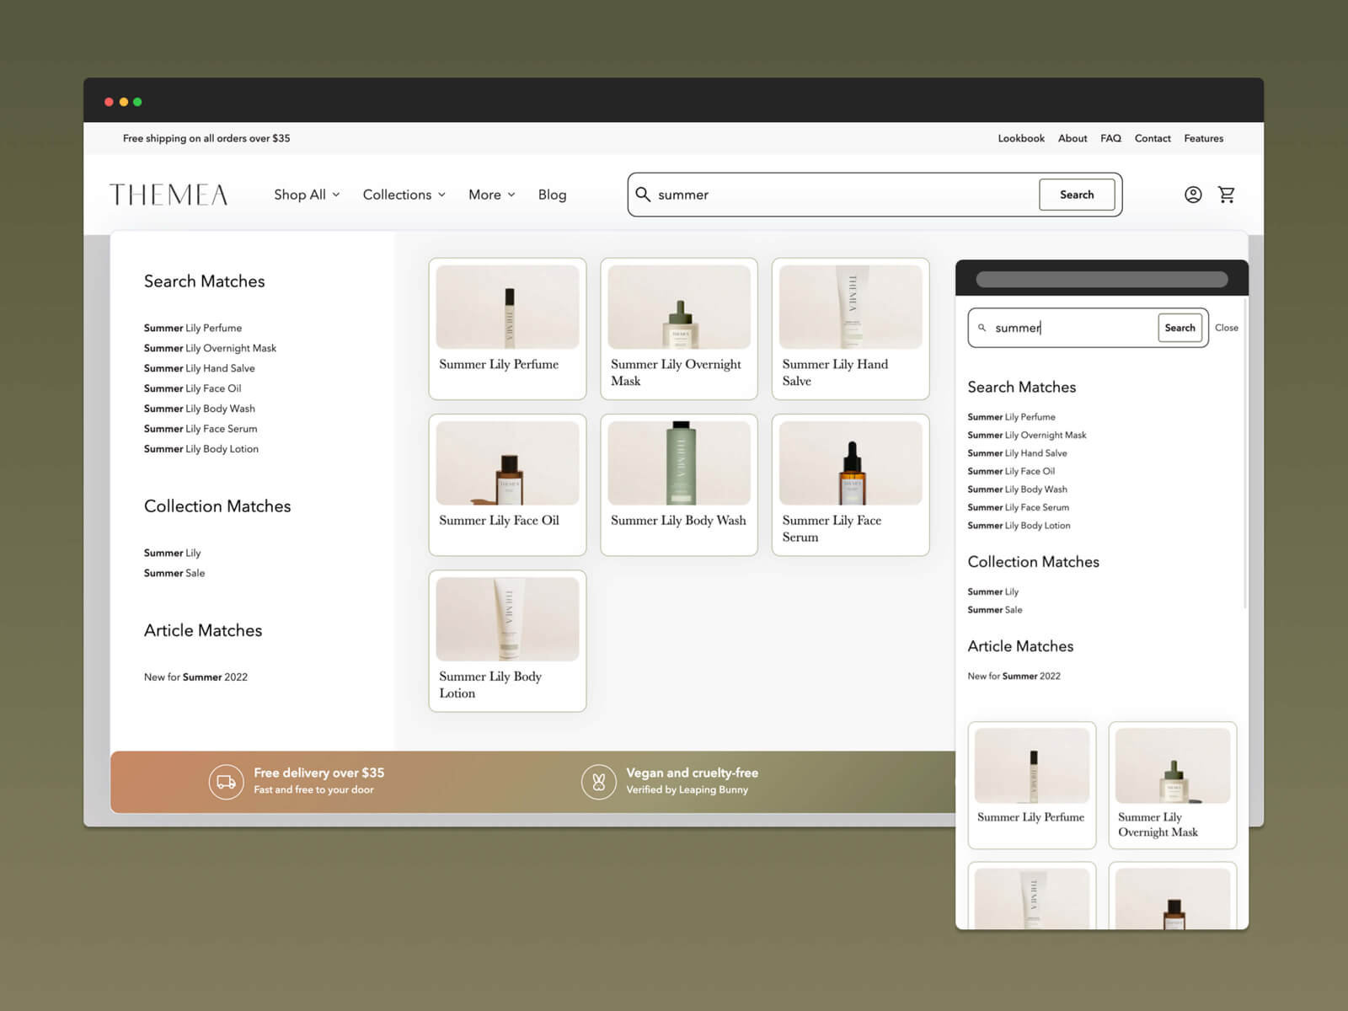This screenshot has height=1011, width=1348.
Task: Click the small magnifier icon in mobile search
Action: (x=982, y=328)
